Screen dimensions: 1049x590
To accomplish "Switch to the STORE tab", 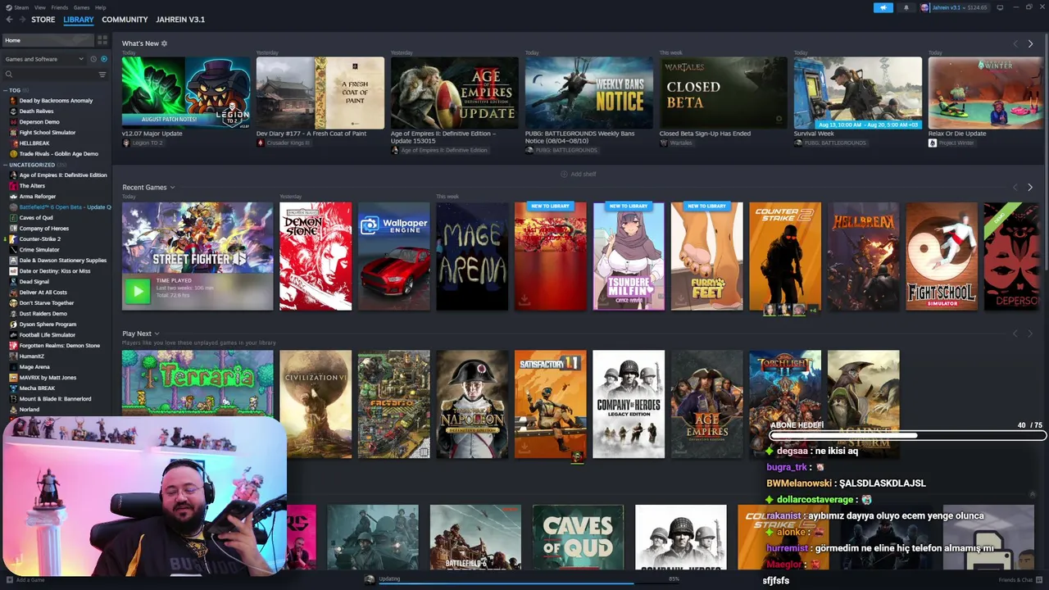I will coord(43,20).
